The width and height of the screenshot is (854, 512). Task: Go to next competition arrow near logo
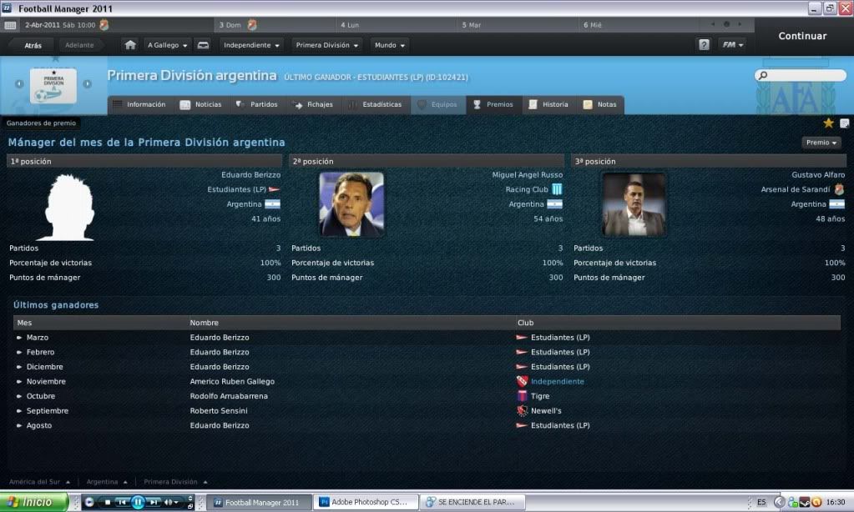coord(87,83)
